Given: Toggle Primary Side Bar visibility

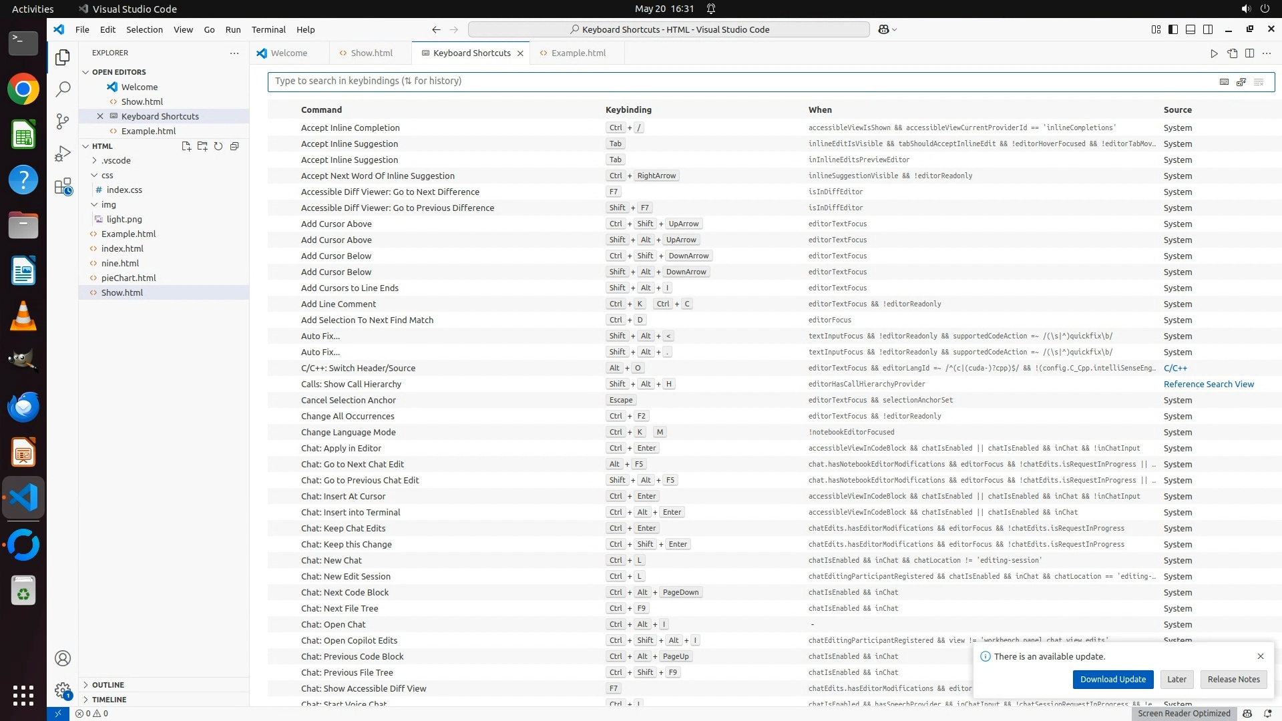Looking at the screenshot, I should click(1173, 29).
